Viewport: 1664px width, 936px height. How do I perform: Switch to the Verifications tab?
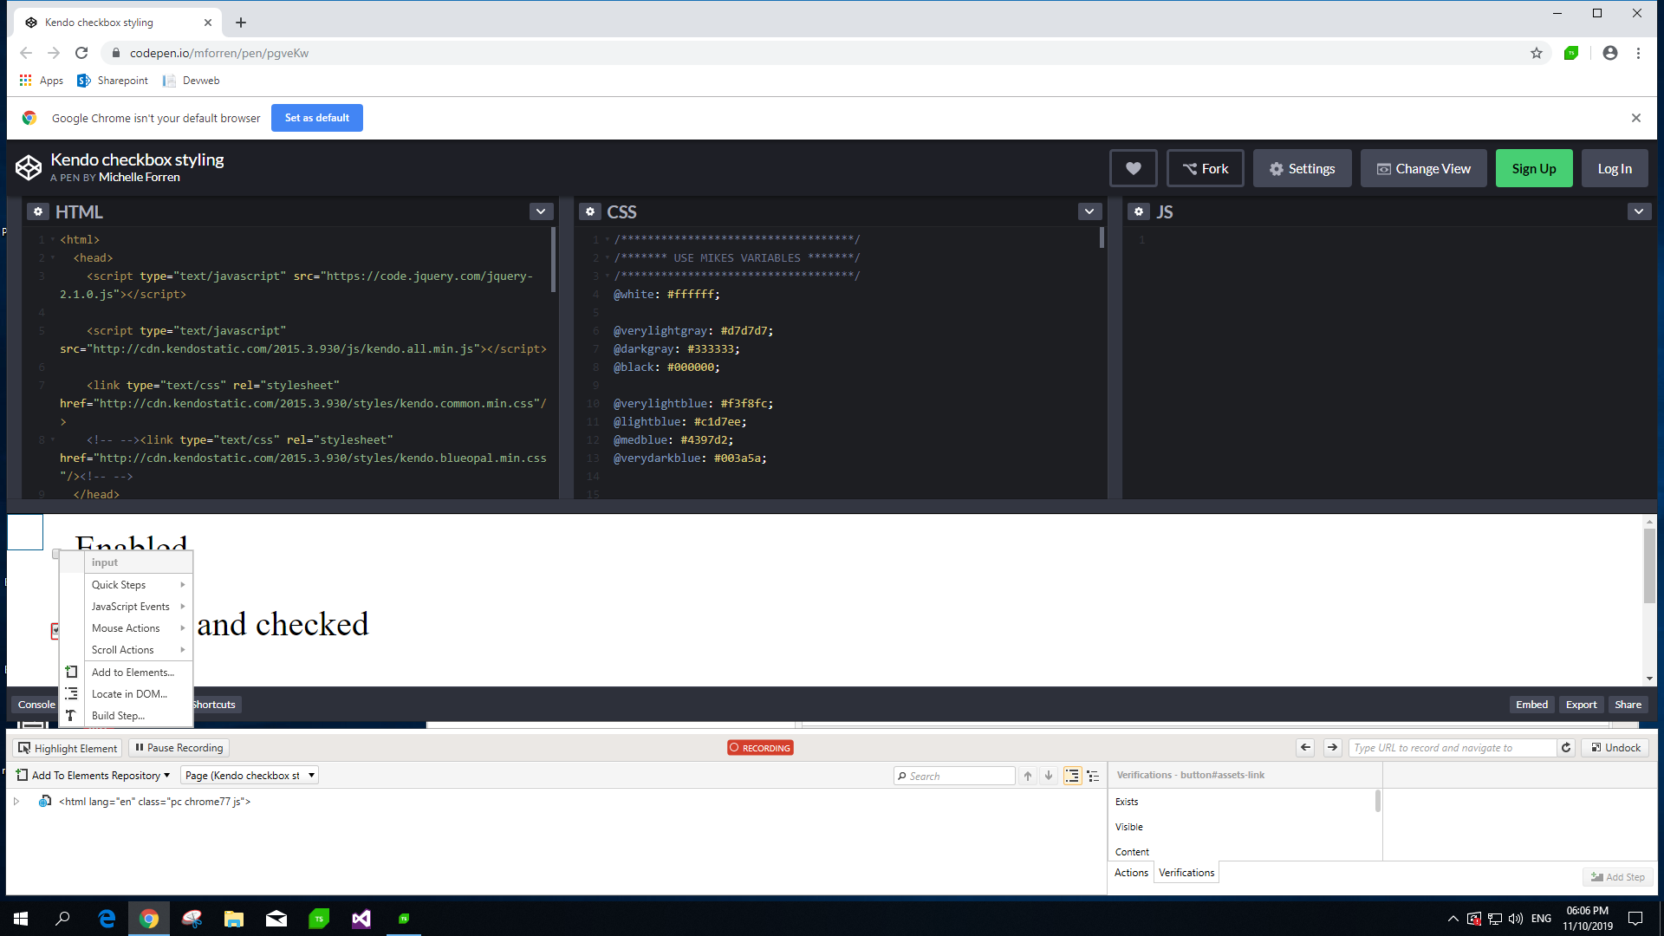[x=1186, y=873]
